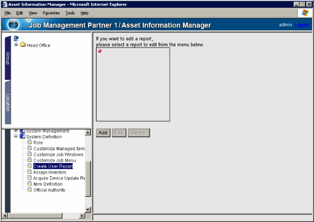Select Official Authority in the tree
This screenshot has width=314, height=222.
(49, 190)
